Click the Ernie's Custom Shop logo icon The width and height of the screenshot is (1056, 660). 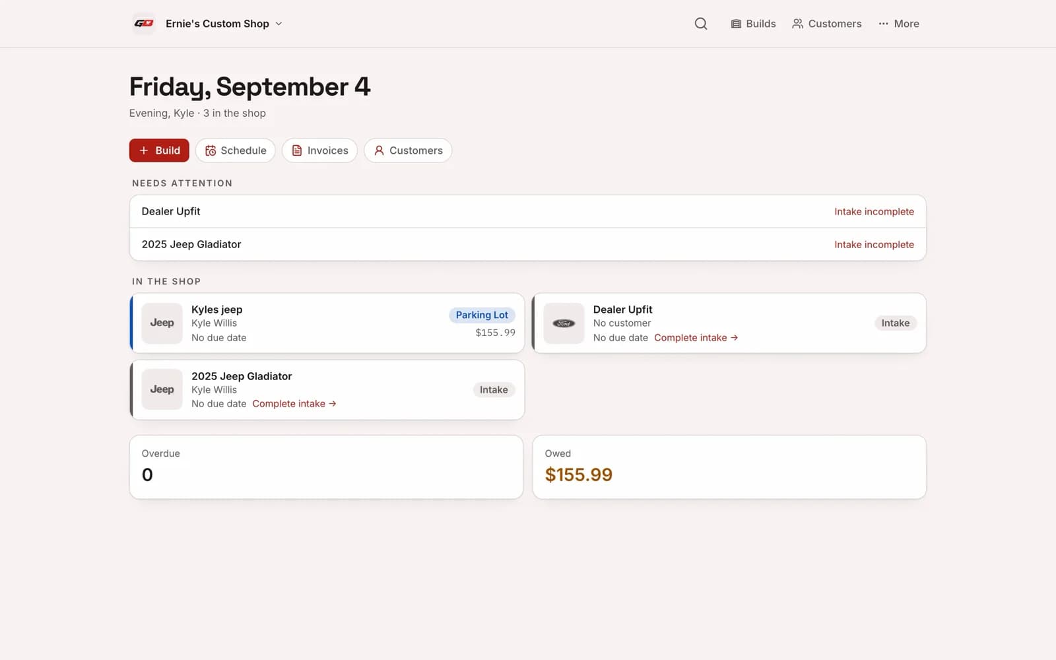[x=144, y=24]
